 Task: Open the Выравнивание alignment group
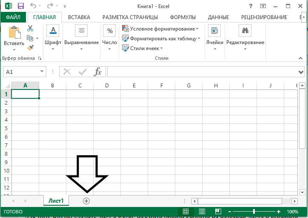pyautogui.click(x=81, y=37)
